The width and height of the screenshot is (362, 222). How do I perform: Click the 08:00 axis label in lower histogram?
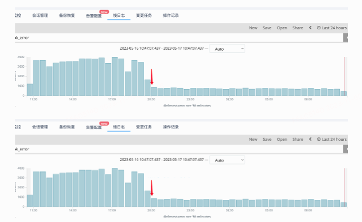[x=308, y=210]
